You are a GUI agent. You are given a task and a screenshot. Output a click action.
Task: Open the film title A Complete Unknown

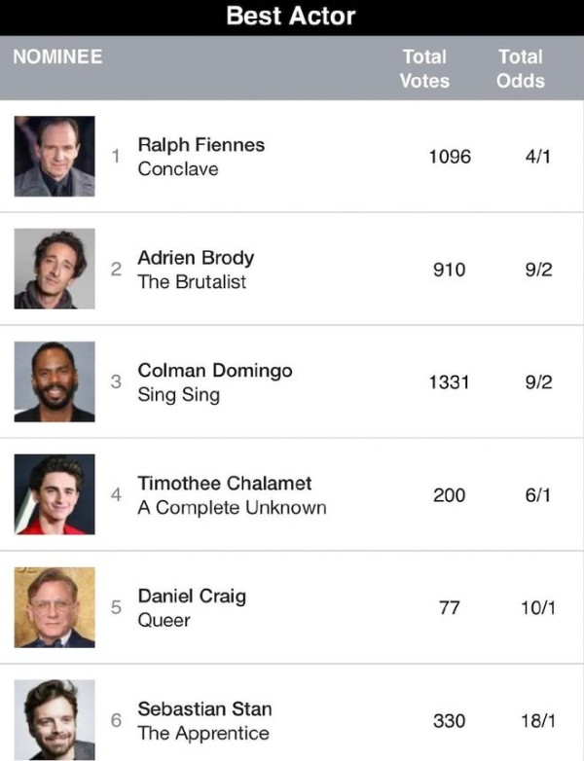click(232, 508)
